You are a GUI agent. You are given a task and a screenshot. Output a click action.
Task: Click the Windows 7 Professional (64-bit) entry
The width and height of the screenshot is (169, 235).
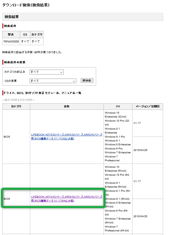pyautogui.click(x=117, y=229)
